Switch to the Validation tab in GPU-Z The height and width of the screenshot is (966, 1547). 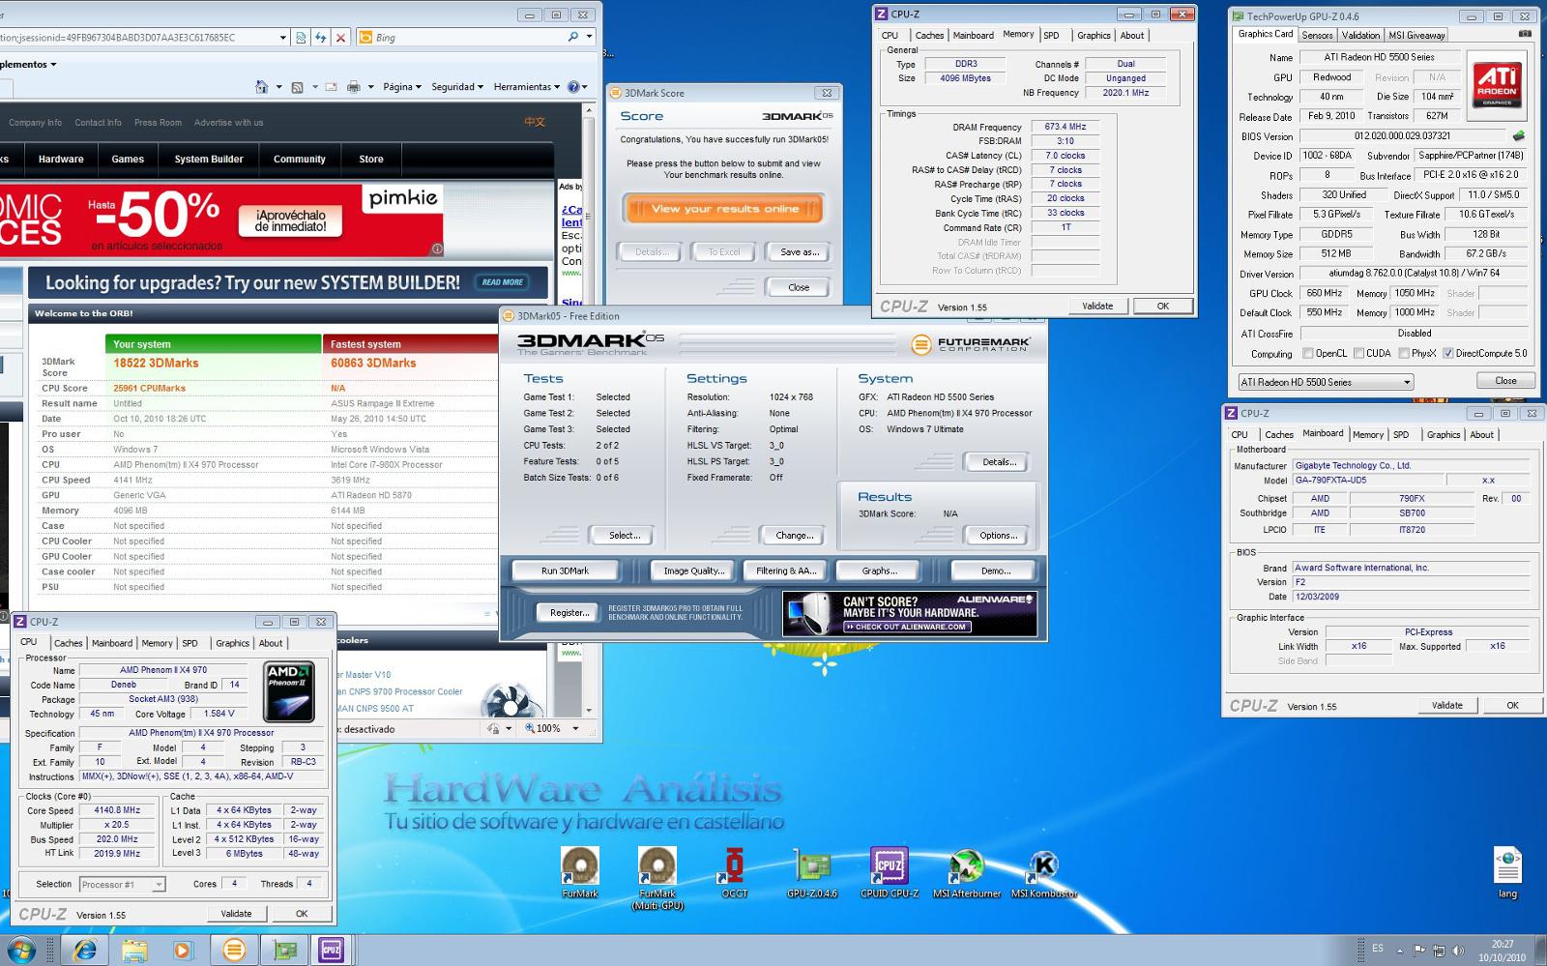pyautogui.click(x=1360, y=35)
